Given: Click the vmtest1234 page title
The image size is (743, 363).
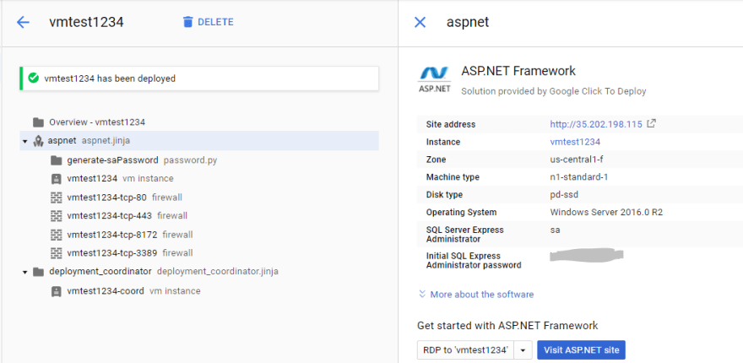Looking at the screenshot, I should [x=86, y=22].
